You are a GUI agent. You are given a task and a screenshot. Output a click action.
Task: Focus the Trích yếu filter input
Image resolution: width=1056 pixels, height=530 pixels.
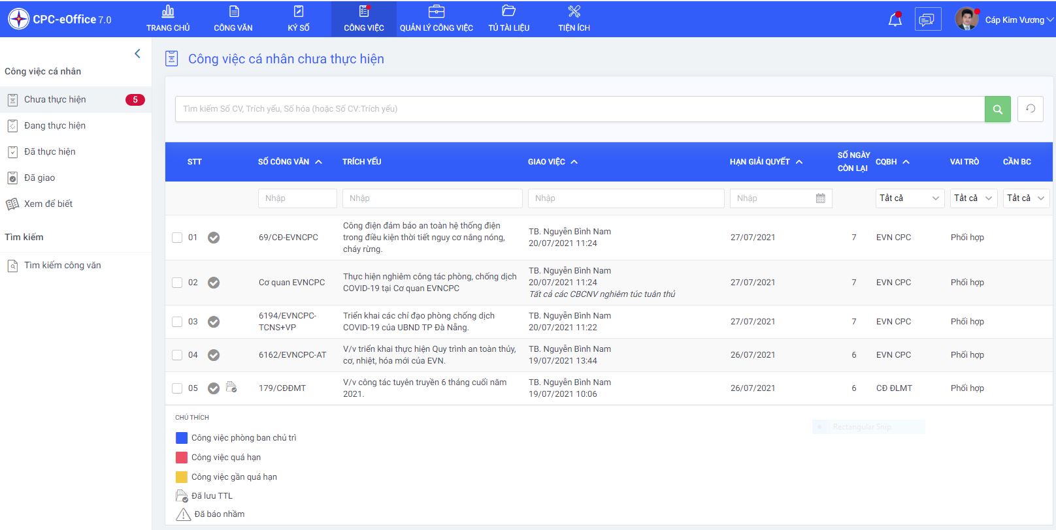click(x=433, y=198)
